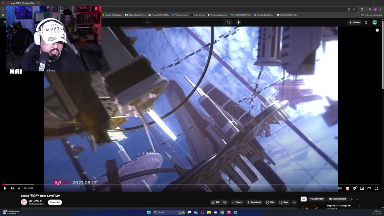This screenshot has width=384, height=216.
Task: Open taskbar clock showing 10:03 PM
Action: pyautogui.click(x=377, y=212)
